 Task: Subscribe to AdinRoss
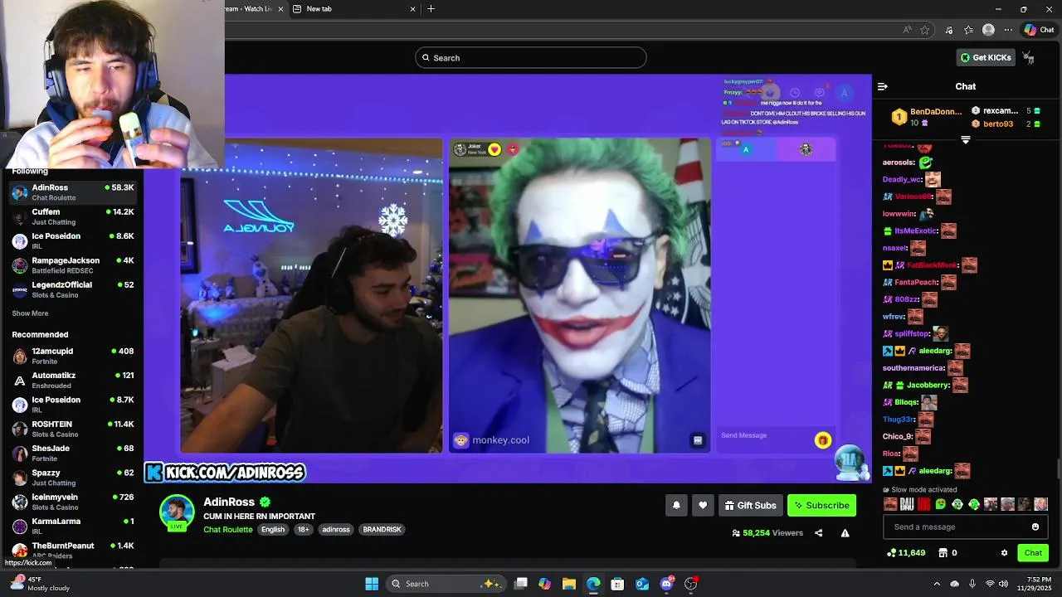pyautogui.click(x=821, y=505)
